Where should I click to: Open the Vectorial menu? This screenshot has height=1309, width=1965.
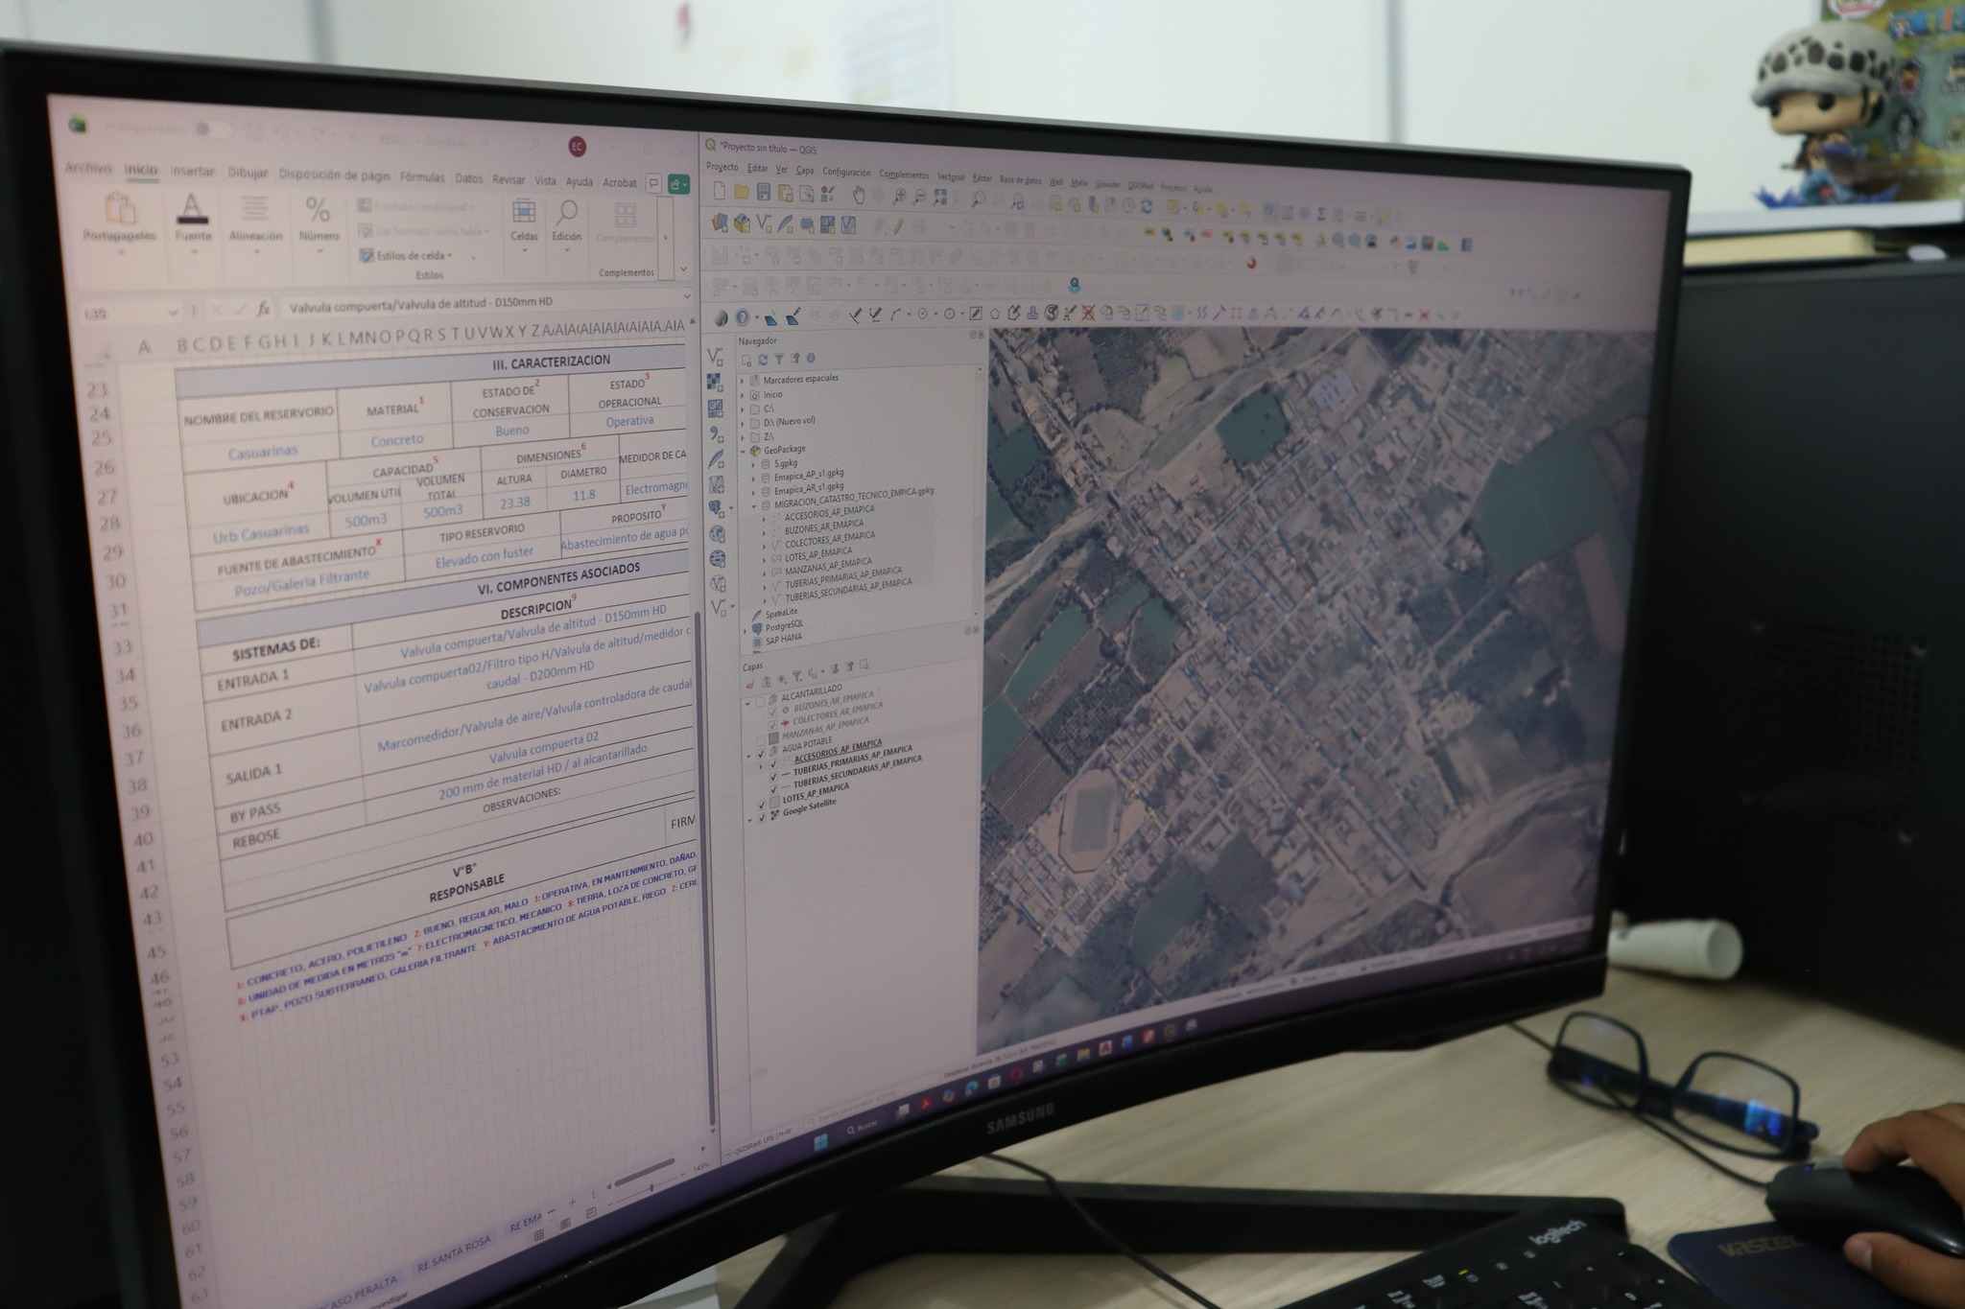(x=950, y=176)
